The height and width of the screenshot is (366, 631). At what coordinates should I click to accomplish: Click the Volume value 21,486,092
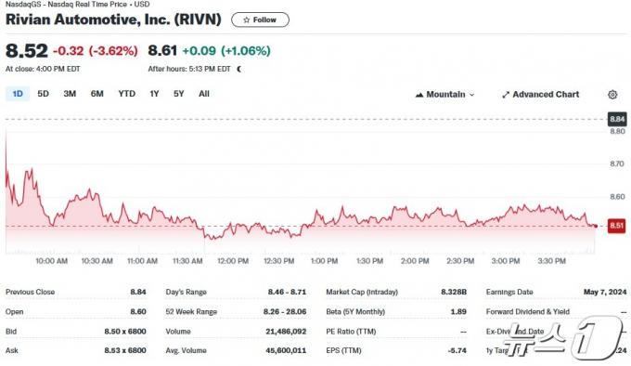coord(286,332)
